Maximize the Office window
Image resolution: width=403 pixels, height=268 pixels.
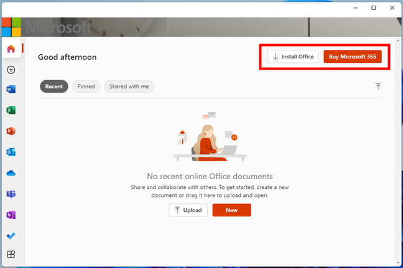pos(374,8)
